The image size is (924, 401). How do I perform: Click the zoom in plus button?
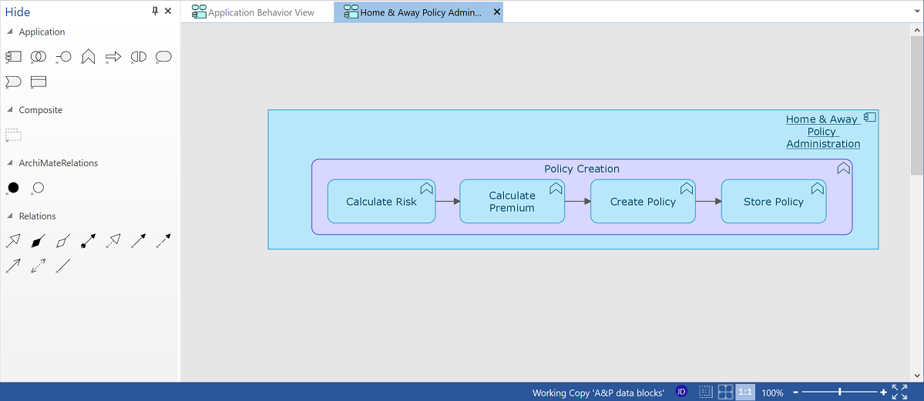[883, 392]
